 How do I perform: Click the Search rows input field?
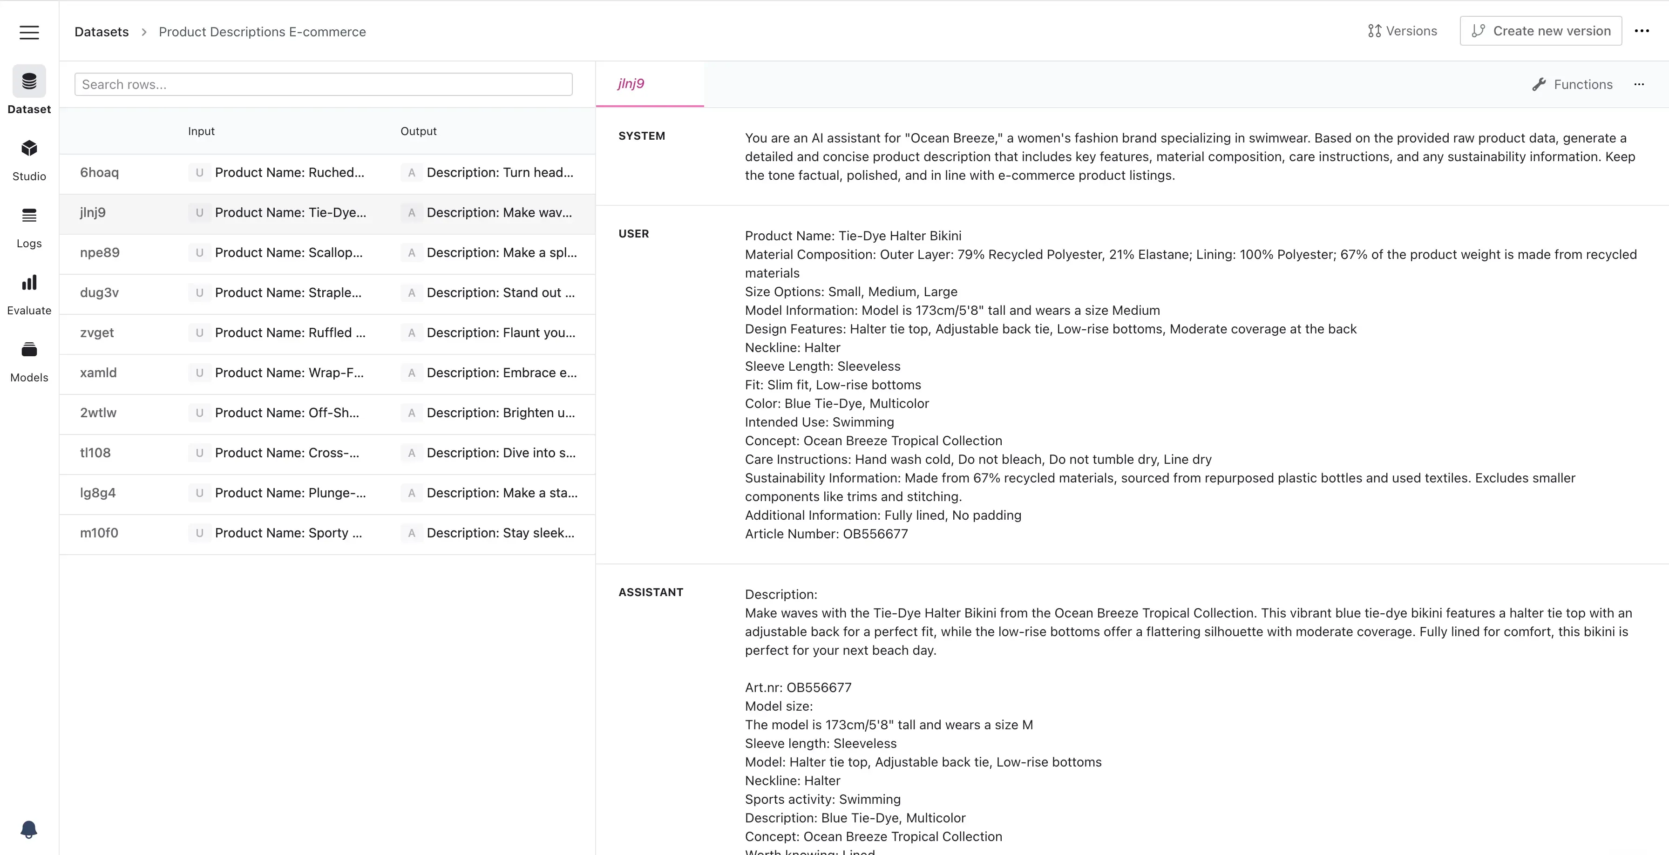[x=323, y=84]
